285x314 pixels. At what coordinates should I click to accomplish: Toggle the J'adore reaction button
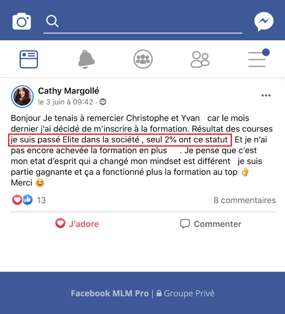pyautogui.click(x=77, y=224)
